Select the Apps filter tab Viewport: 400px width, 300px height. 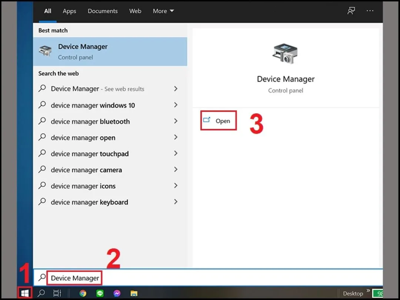click(x=69, y=11)
